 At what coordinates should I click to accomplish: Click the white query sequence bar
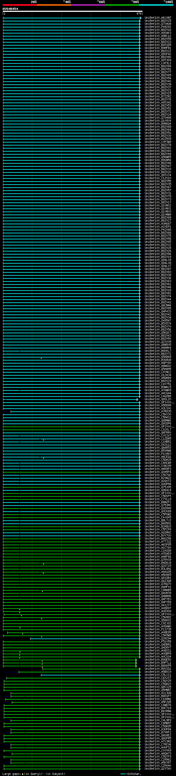[x=73, y=11]
